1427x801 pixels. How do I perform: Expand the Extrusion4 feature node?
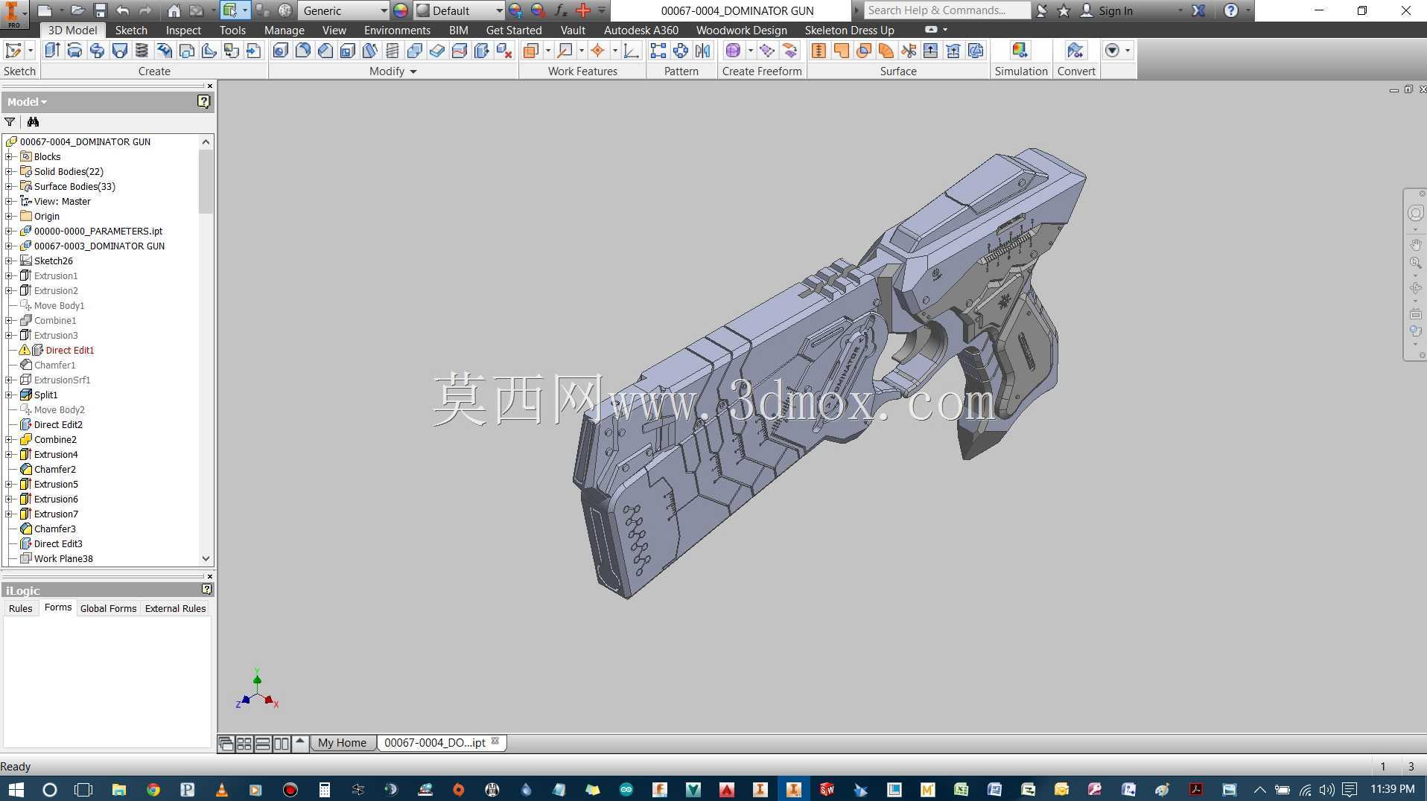[9, 454]
